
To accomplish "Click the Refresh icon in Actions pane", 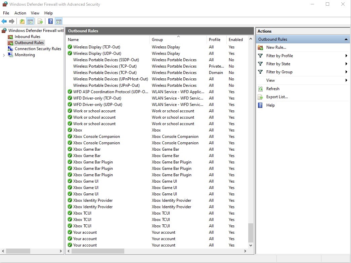I will tap(260, 89).
